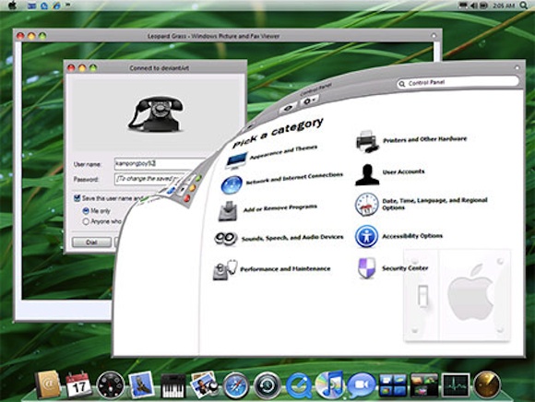Select the Me only radio button
This screenshot has width=535, height=402.
86,211
